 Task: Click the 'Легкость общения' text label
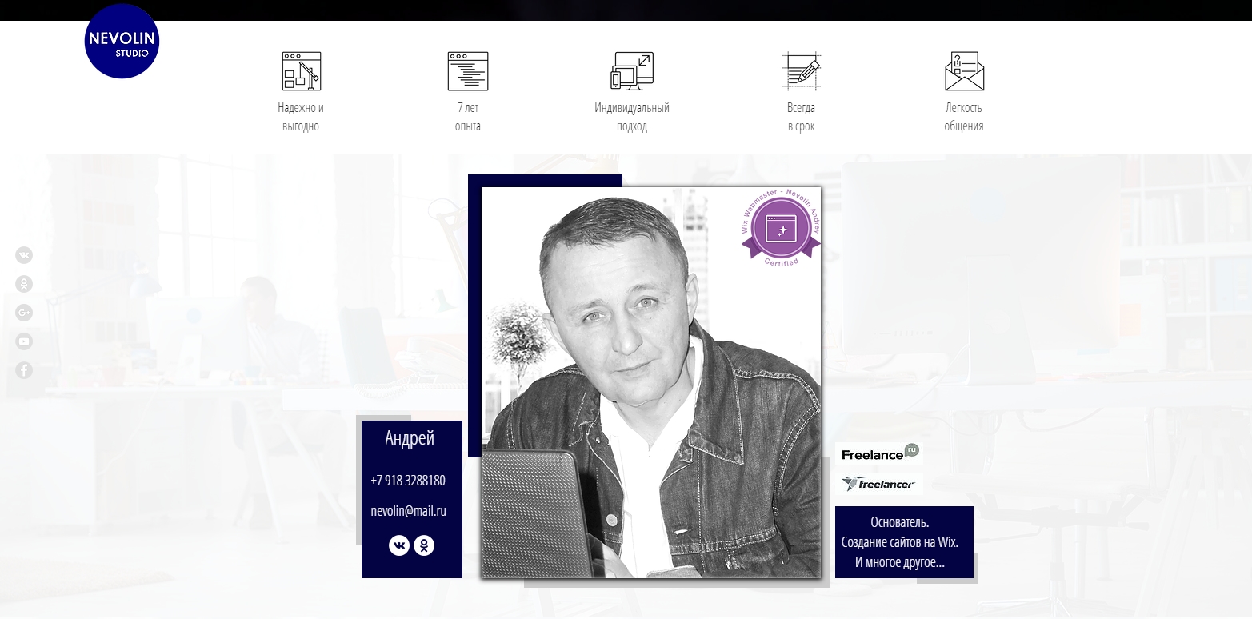tap(964, 117)
